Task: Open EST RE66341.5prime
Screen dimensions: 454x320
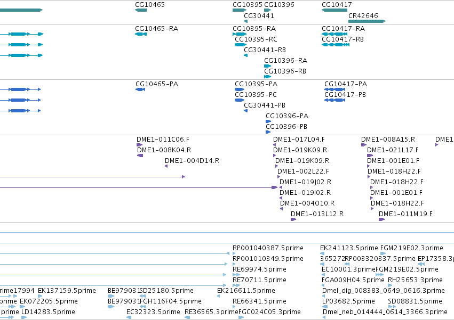Action: 259,301
